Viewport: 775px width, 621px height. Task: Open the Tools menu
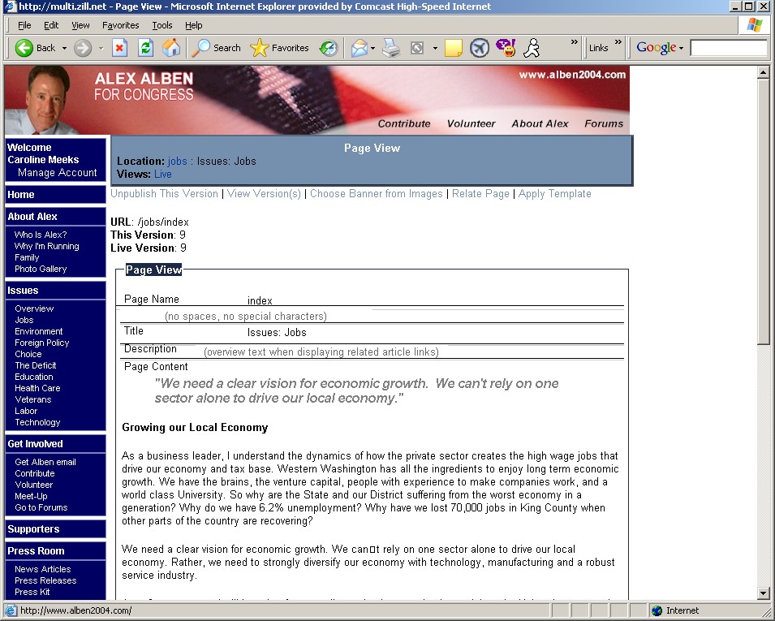162,25
